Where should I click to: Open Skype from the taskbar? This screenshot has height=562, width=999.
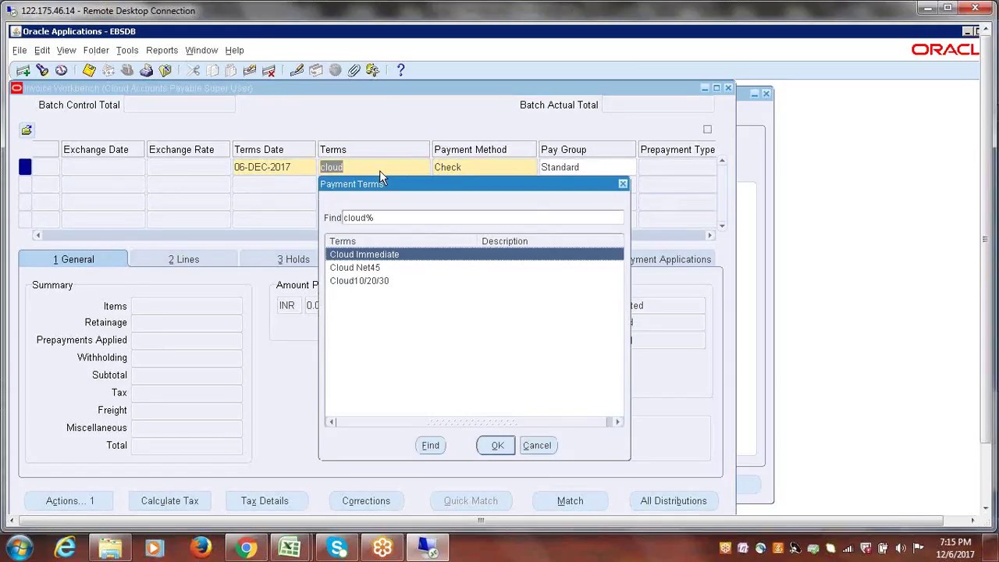click(336, 547)
